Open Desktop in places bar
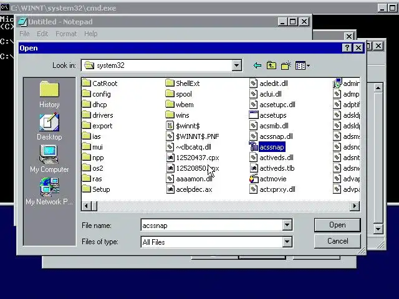The width and height of the screenshot is (399, 299). 49,126
